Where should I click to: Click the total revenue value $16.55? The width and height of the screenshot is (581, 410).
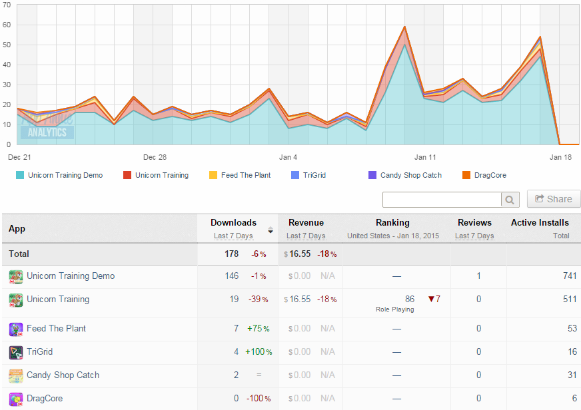[x=297, y=254]
